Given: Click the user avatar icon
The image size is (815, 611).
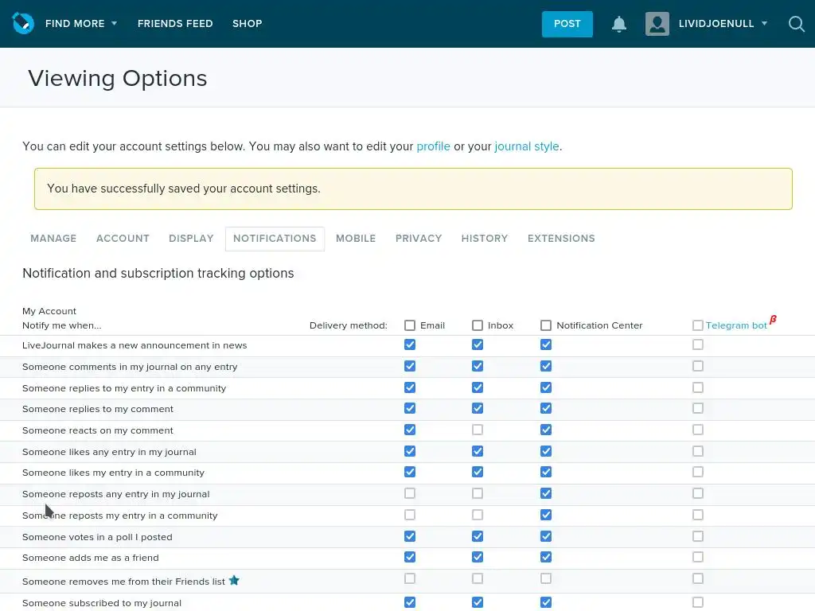Looking at the screenshot, I should click(657, 24).
